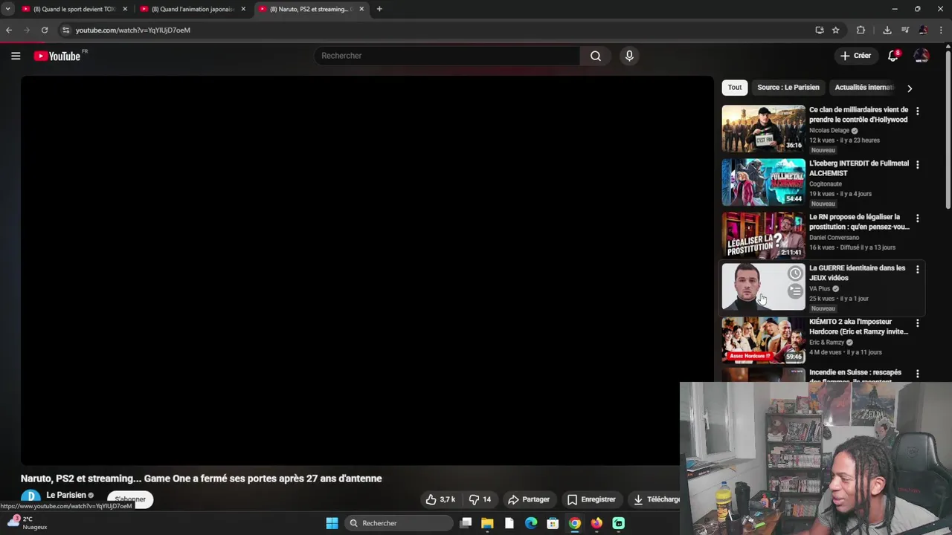Launch Firefox from the taskbar
Viewport: 952px width, 535px height.
[596, 523]
